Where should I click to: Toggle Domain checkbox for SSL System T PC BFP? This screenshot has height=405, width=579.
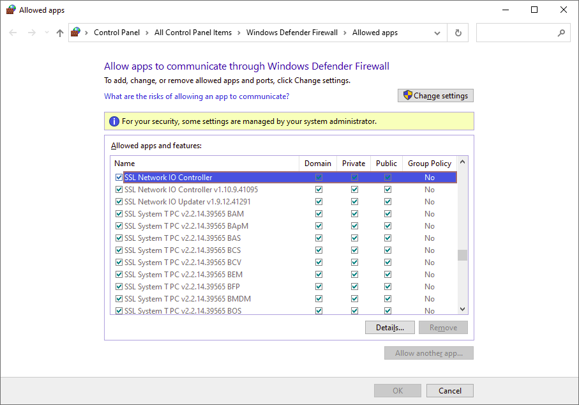click(319, 286)
